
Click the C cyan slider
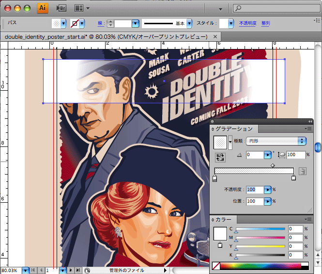tap(261, 229)
